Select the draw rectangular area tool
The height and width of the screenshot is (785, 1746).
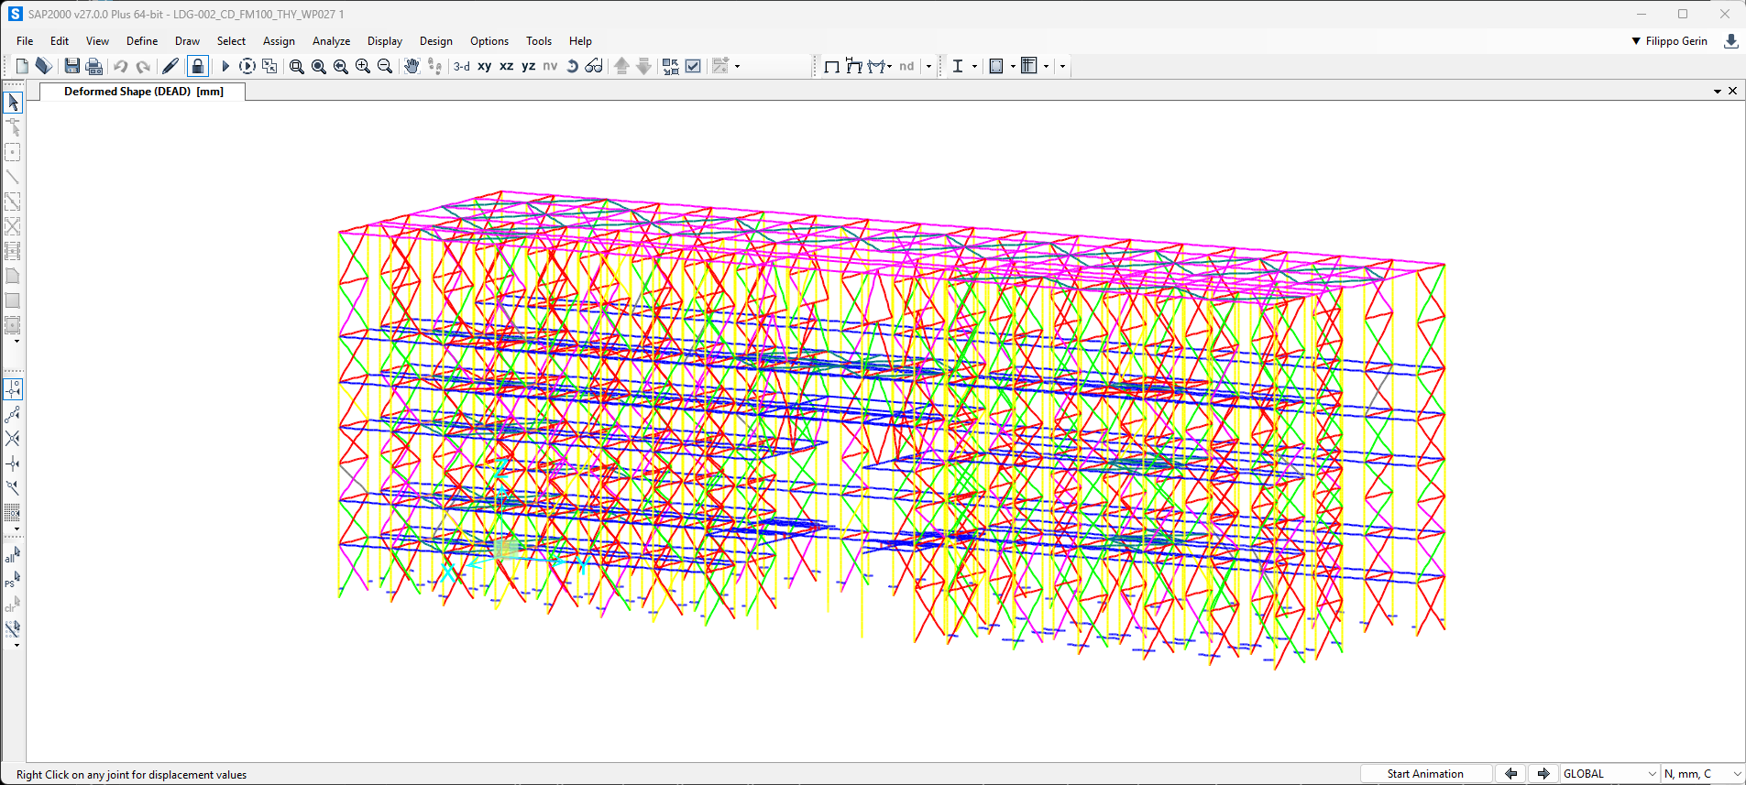click(x=13, y=300)
